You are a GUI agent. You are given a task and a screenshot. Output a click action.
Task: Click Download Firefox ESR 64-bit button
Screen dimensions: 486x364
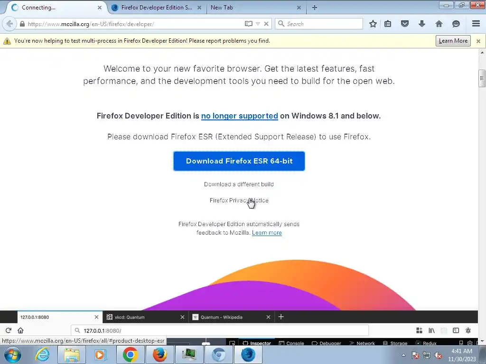(239, 161)
